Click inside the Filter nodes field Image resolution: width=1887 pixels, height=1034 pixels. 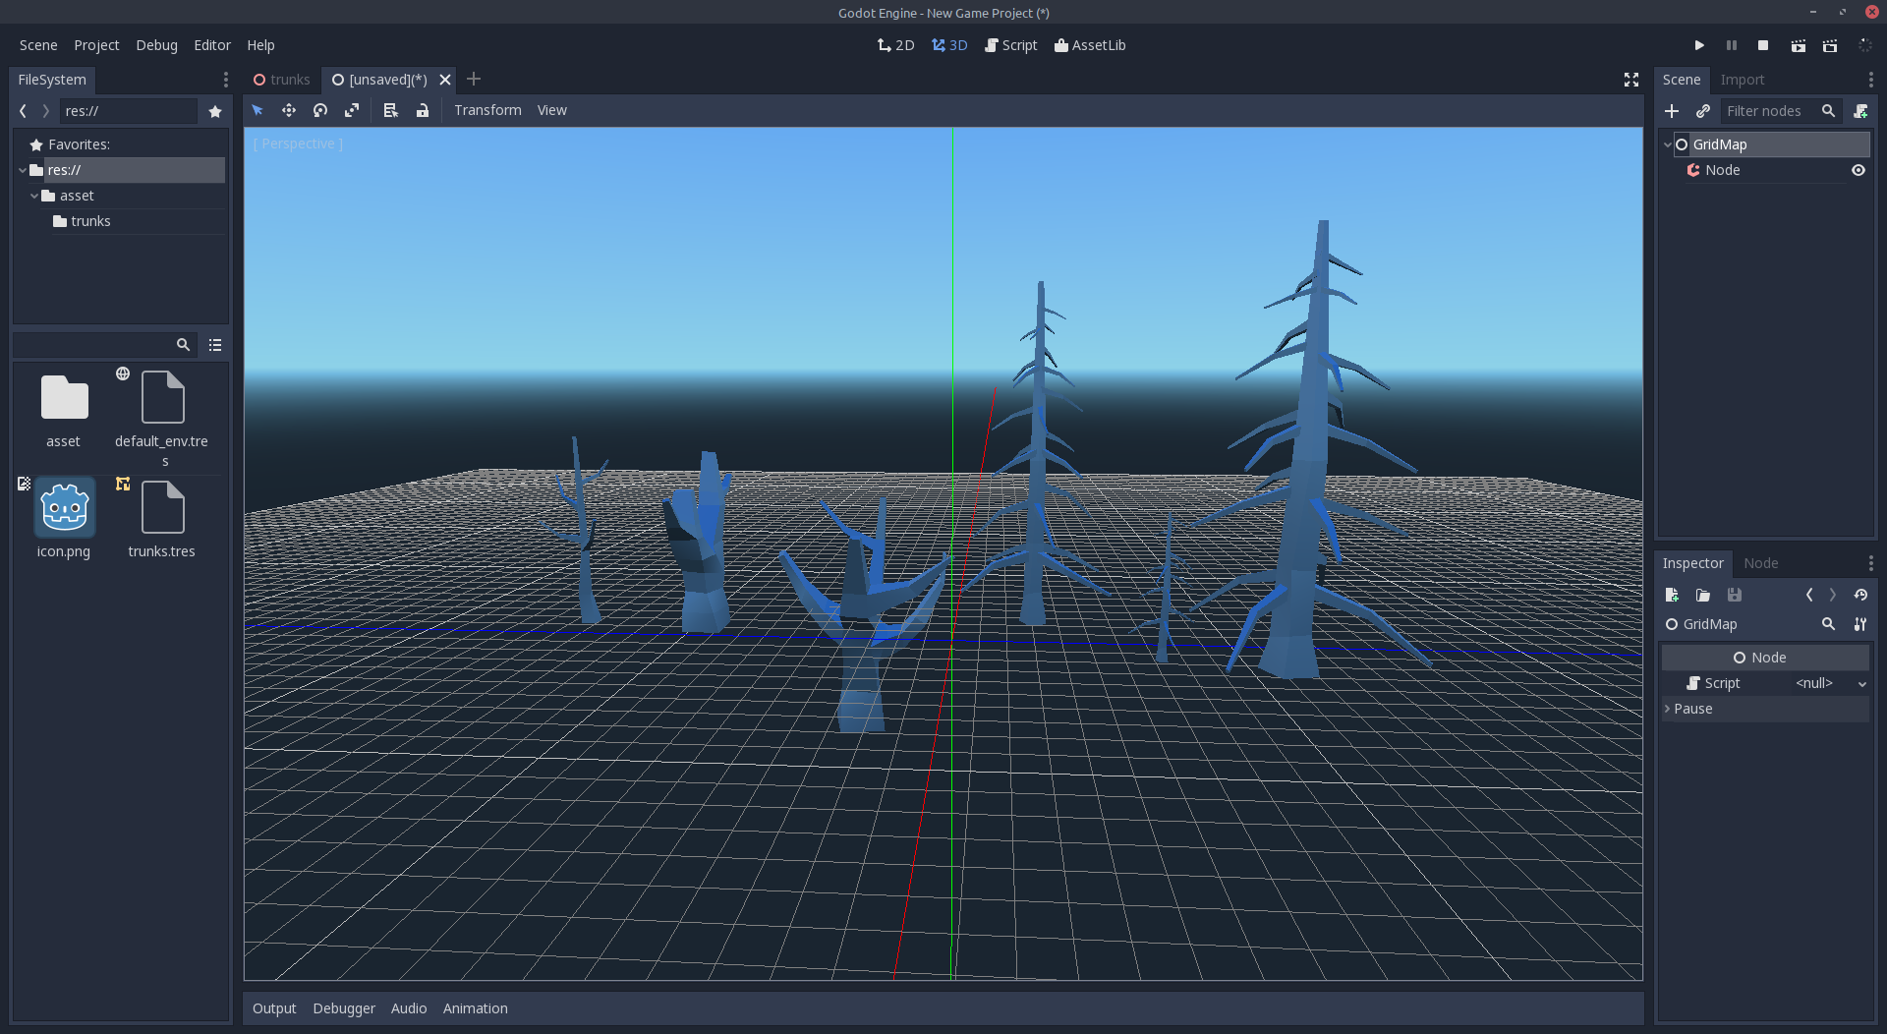click(1769, 111)
